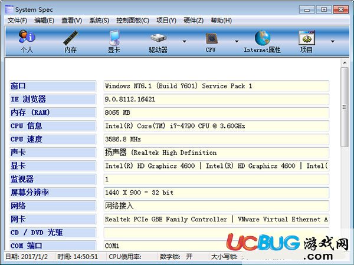
Task: Click the Realtek High Definition sound field
Action: coord(217,153)
